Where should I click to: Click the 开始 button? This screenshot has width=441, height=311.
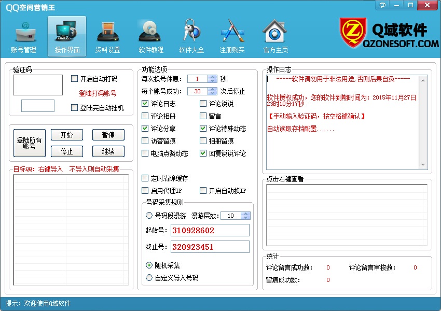coord(67,135)
